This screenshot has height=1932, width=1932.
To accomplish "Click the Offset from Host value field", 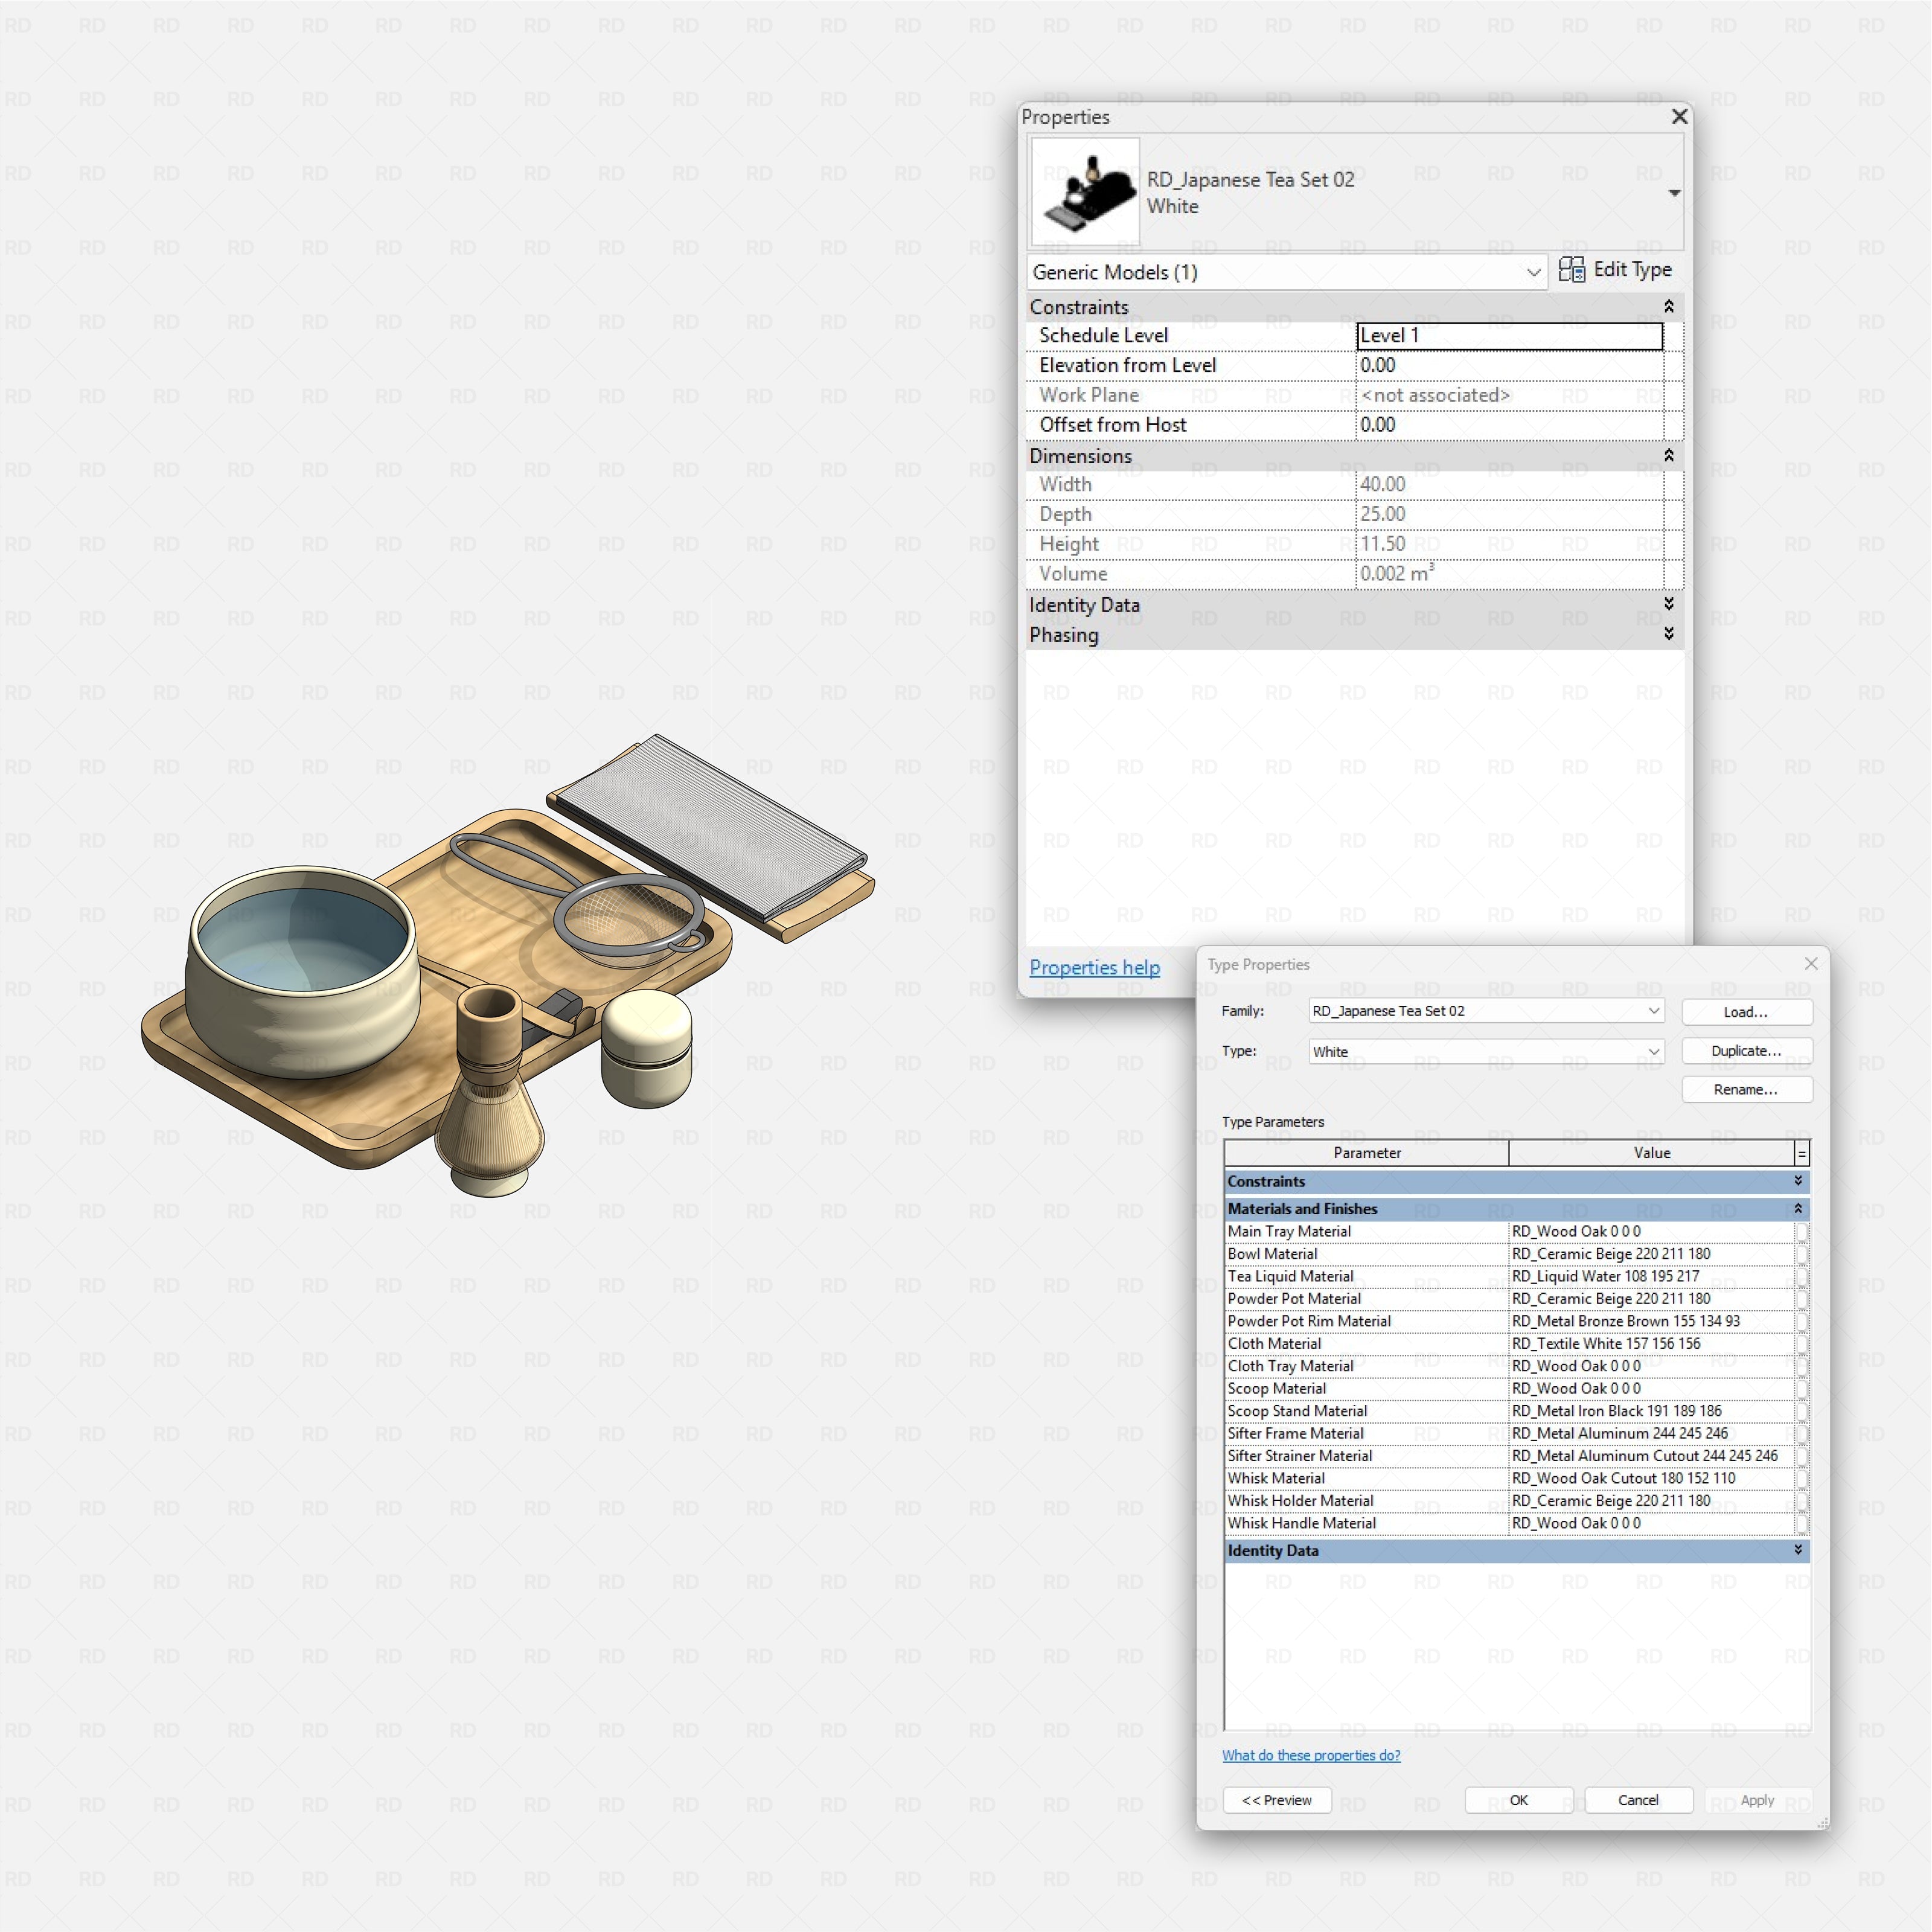I will click(x=1510, y=425).
